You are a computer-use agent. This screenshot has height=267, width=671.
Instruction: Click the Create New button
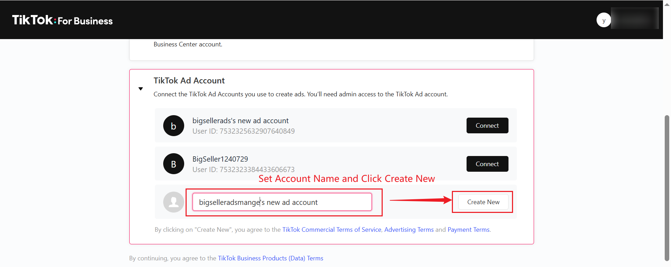tap(483, 202)
